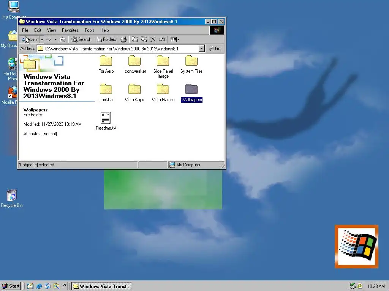
Task: Maximize the Explorer window
Action: point(214,22)
